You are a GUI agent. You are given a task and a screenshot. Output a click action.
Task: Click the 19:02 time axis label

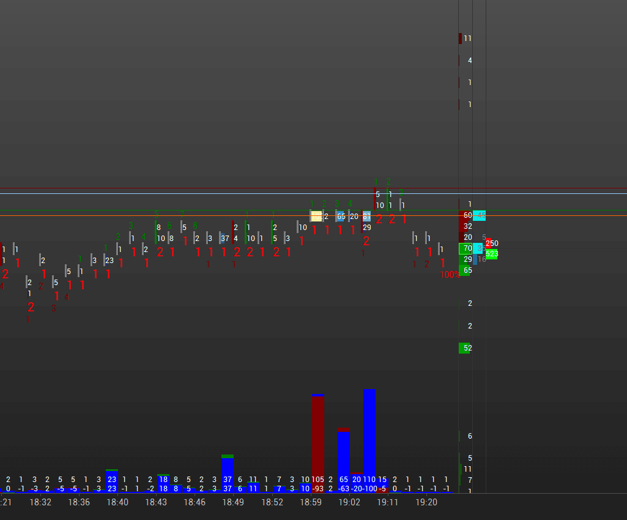tap(349, 502)
